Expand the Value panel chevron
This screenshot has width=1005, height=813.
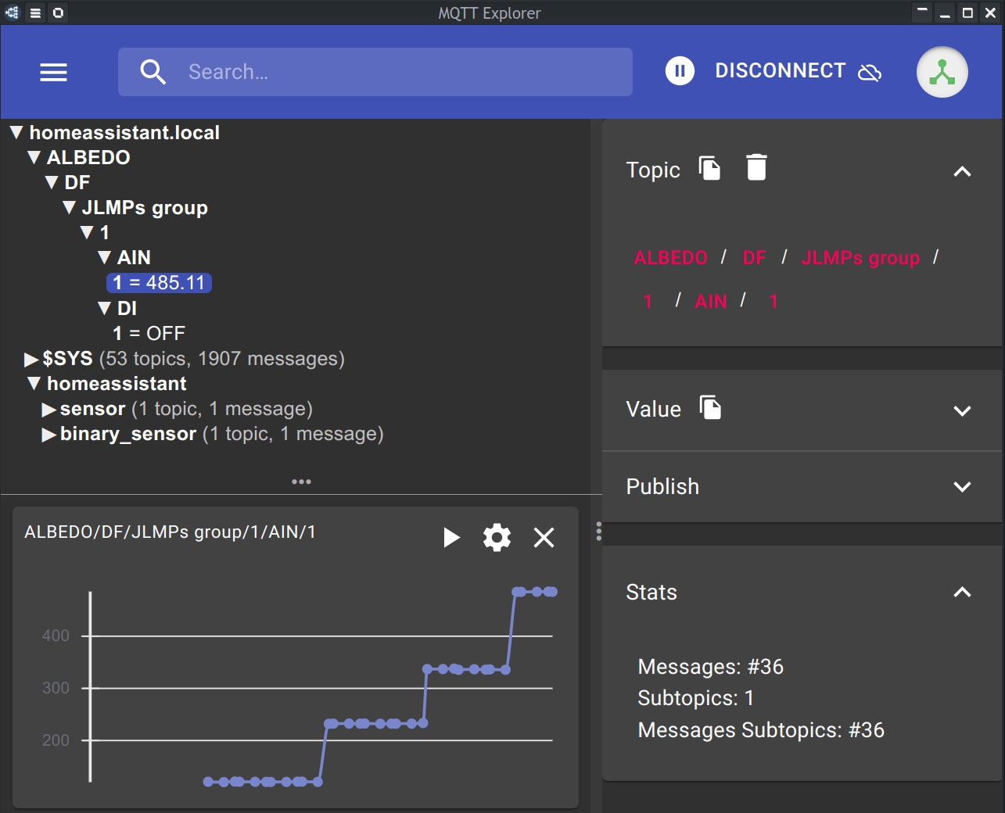click(962, 410)
